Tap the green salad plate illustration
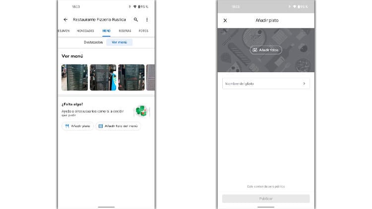The image size is (372, 209). pos(141,111)
